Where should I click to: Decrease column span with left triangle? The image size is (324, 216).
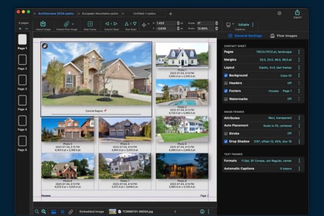(x=107, y=24)
